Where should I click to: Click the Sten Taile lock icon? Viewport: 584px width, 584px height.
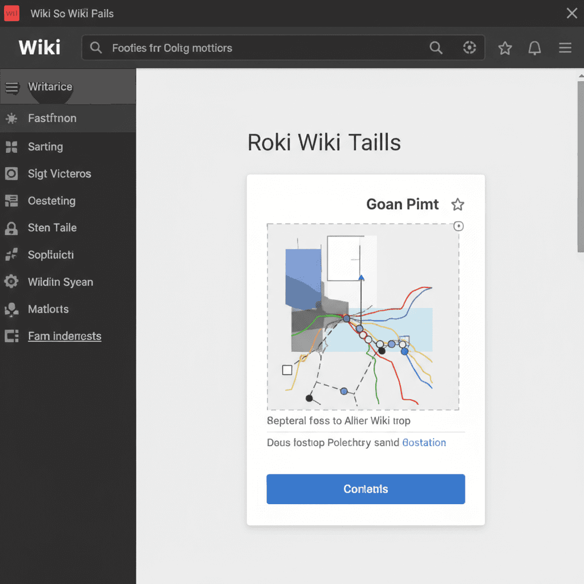(11, 228)
